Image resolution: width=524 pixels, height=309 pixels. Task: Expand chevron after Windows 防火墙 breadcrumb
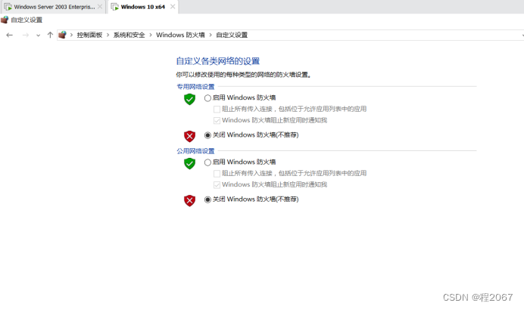(x=211, y=35)
